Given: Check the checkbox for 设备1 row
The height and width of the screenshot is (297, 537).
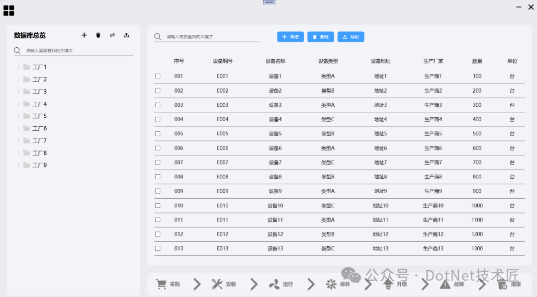Looking at the screenshot, I should tap(158, 76).
